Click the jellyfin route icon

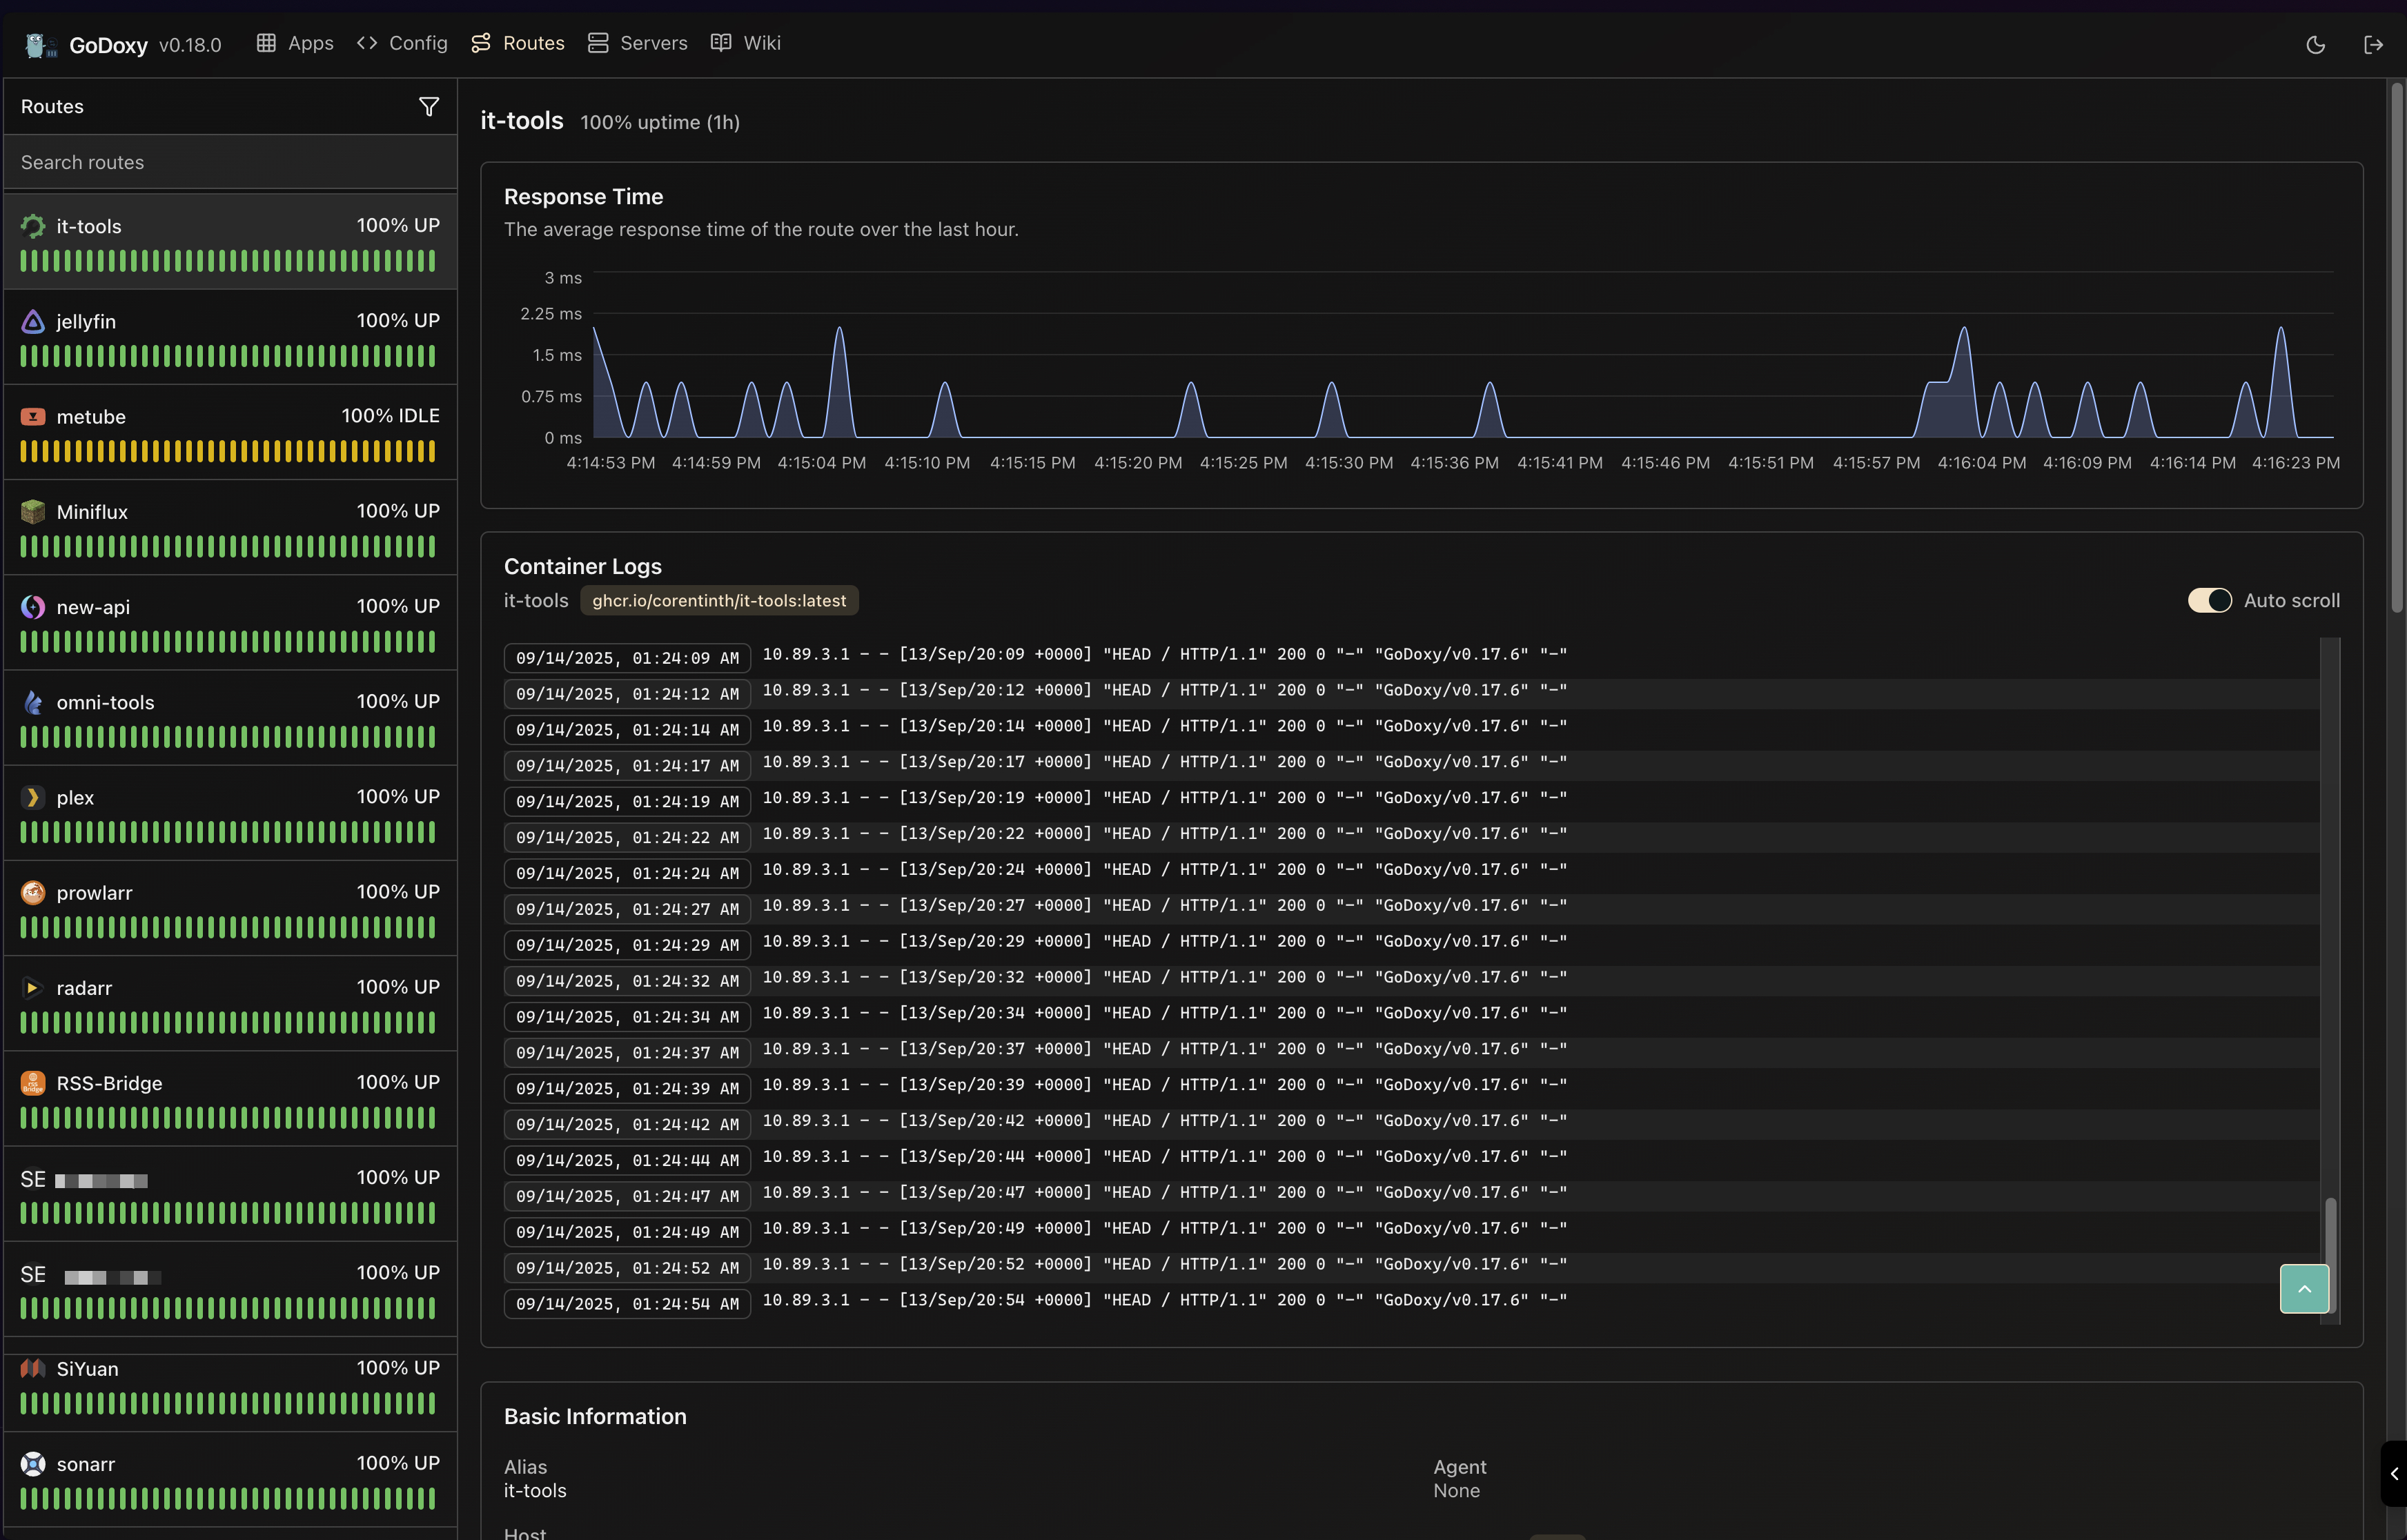(x=33, y=321)
